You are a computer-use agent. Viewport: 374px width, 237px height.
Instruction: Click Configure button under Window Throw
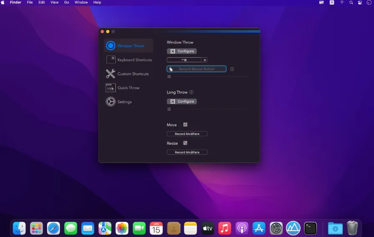pyautogui.click(x=182, y=51)
